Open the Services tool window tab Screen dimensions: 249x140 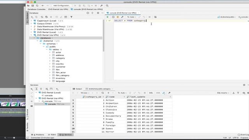[x=66, y=135]
